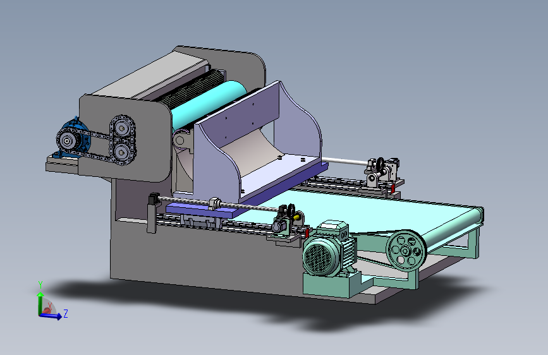Select the upper chain sprocket on the side panel
Screen dimensions: 548x355
click(121, 128)
